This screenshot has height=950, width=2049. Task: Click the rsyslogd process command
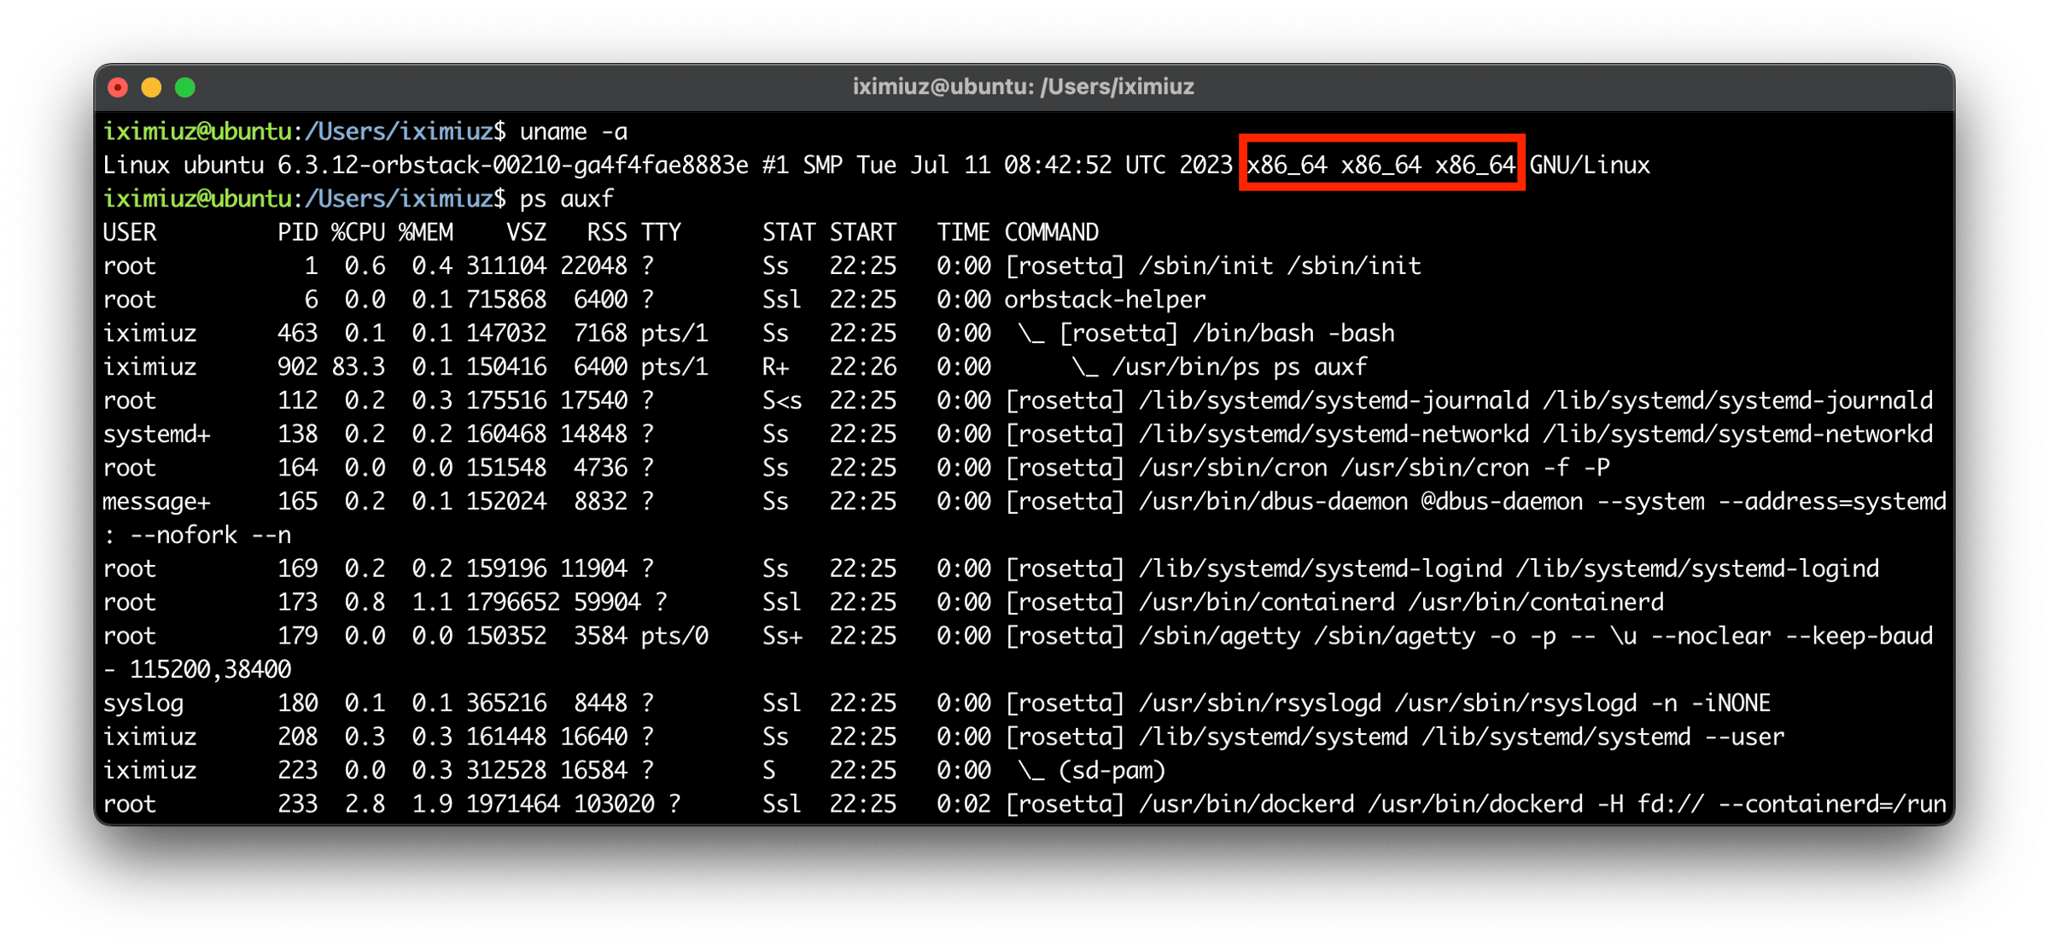(1387, 704)
